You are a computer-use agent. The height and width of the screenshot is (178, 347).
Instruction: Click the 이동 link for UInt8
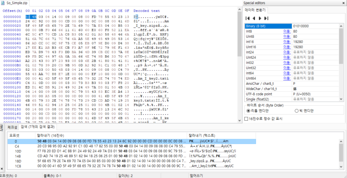pos(287,36)
